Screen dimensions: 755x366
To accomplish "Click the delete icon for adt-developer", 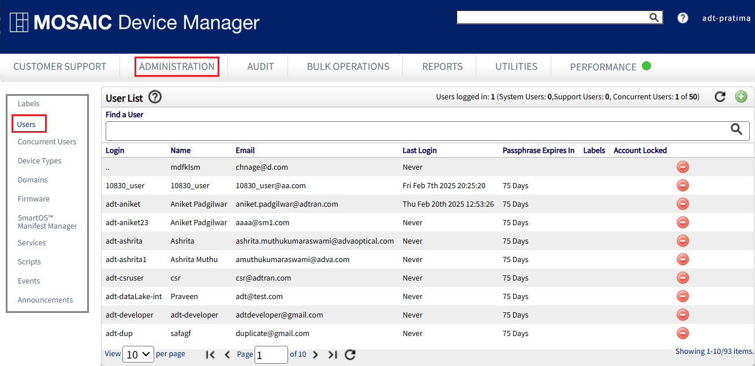I will 683,315.
